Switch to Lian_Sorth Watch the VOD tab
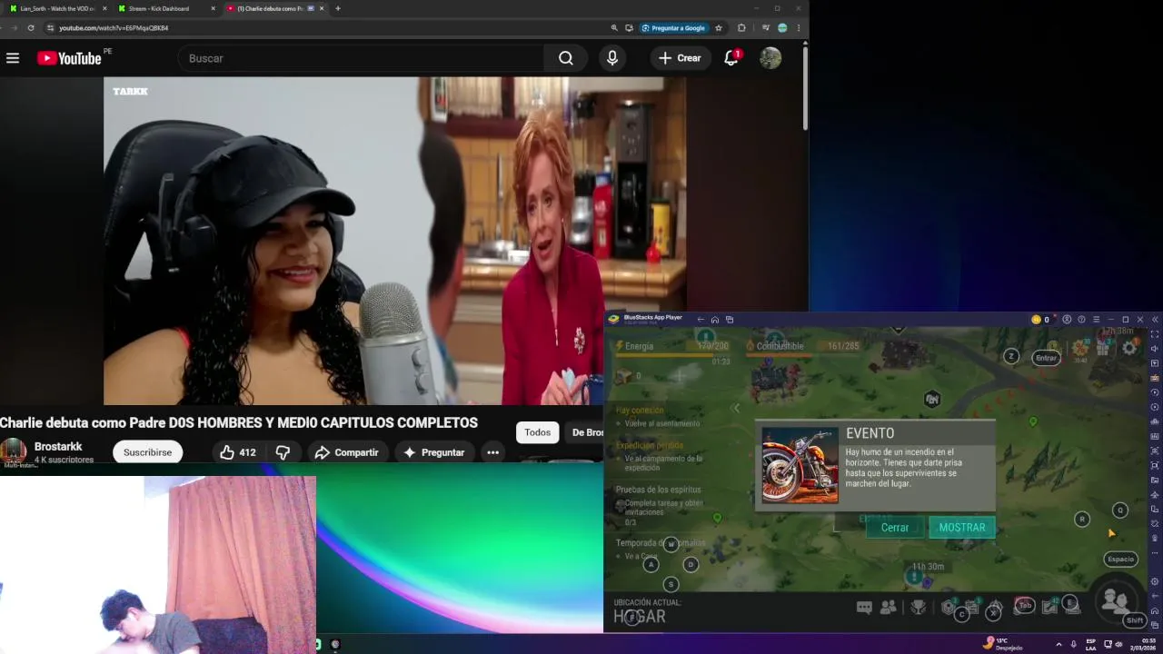 tap(56, 8)
